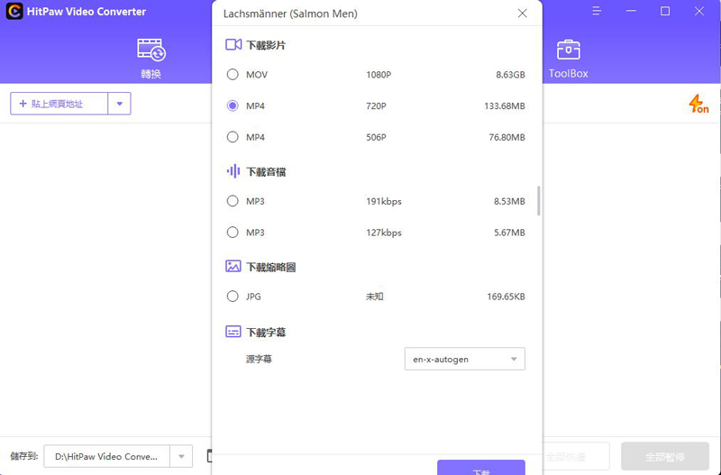721x475 pixels.
Task: Close the Lachsmänner download dialog
Action: [523, 14]
